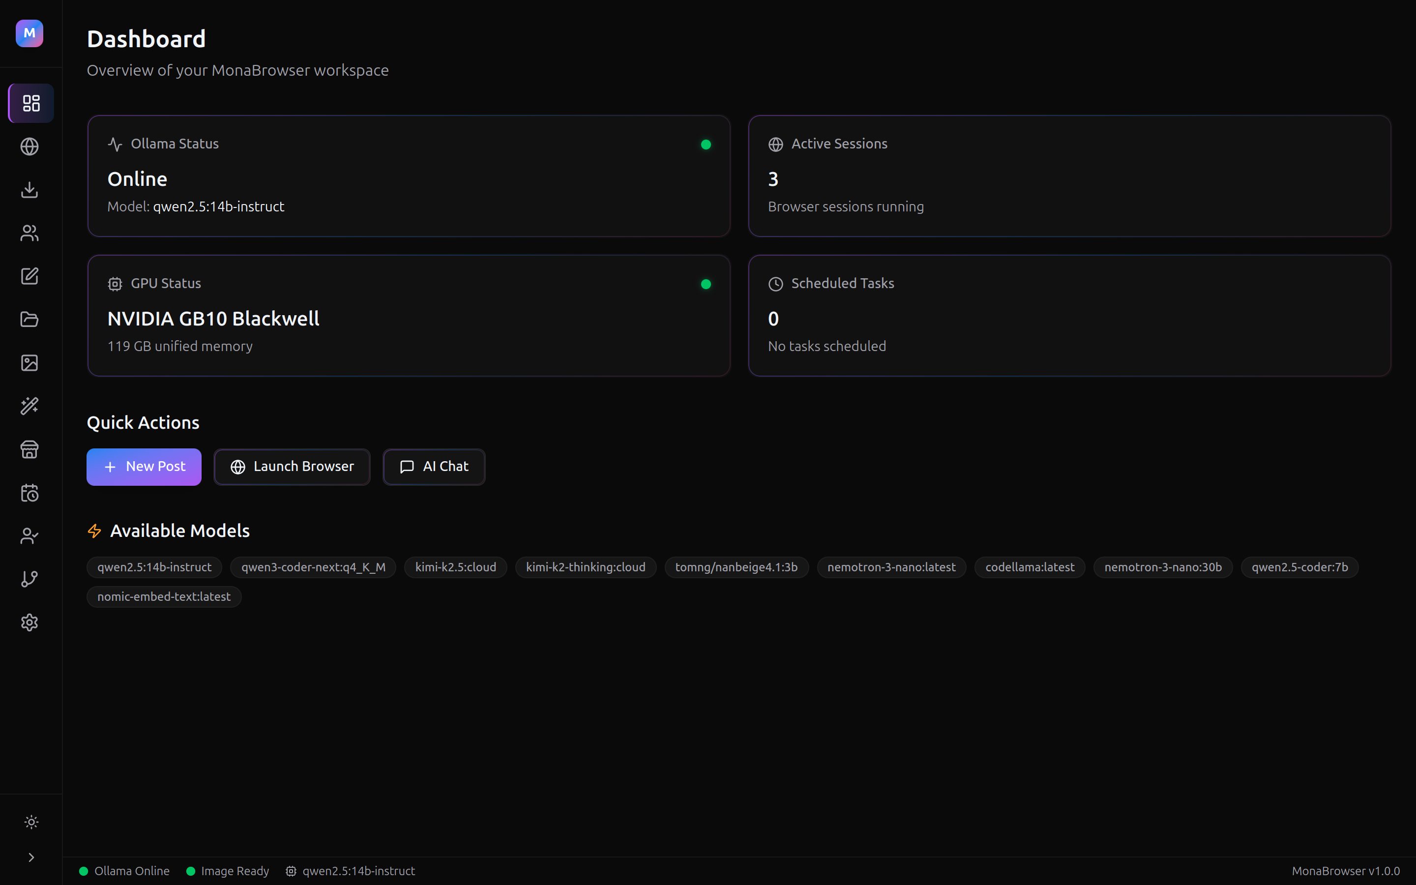The image size is (1416, 885).
Task: Launch a browser session via Launch Browser
Action: [x=292, y=467]
